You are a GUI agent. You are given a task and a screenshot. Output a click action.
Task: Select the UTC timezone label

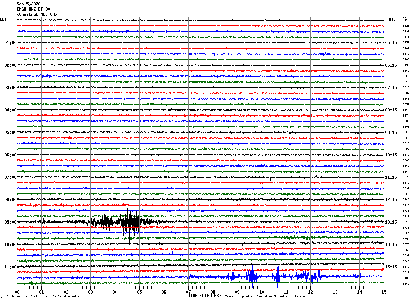point(392,19)
